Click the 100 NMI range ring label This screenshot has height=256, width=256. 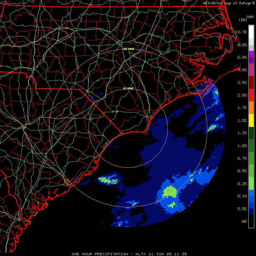click(128, 49)
